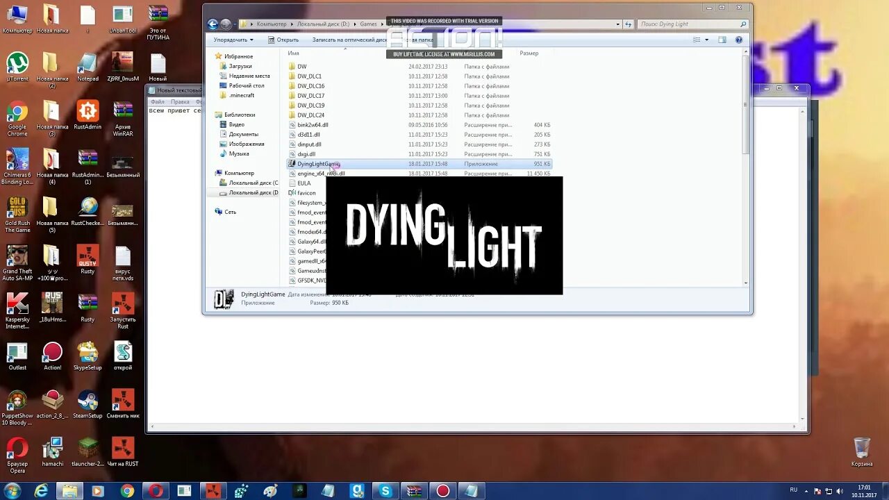Click the Internet Explorer taskbar icon
Image resolution: width=889 pixels, height=500 pixels.
pos(42,491)
